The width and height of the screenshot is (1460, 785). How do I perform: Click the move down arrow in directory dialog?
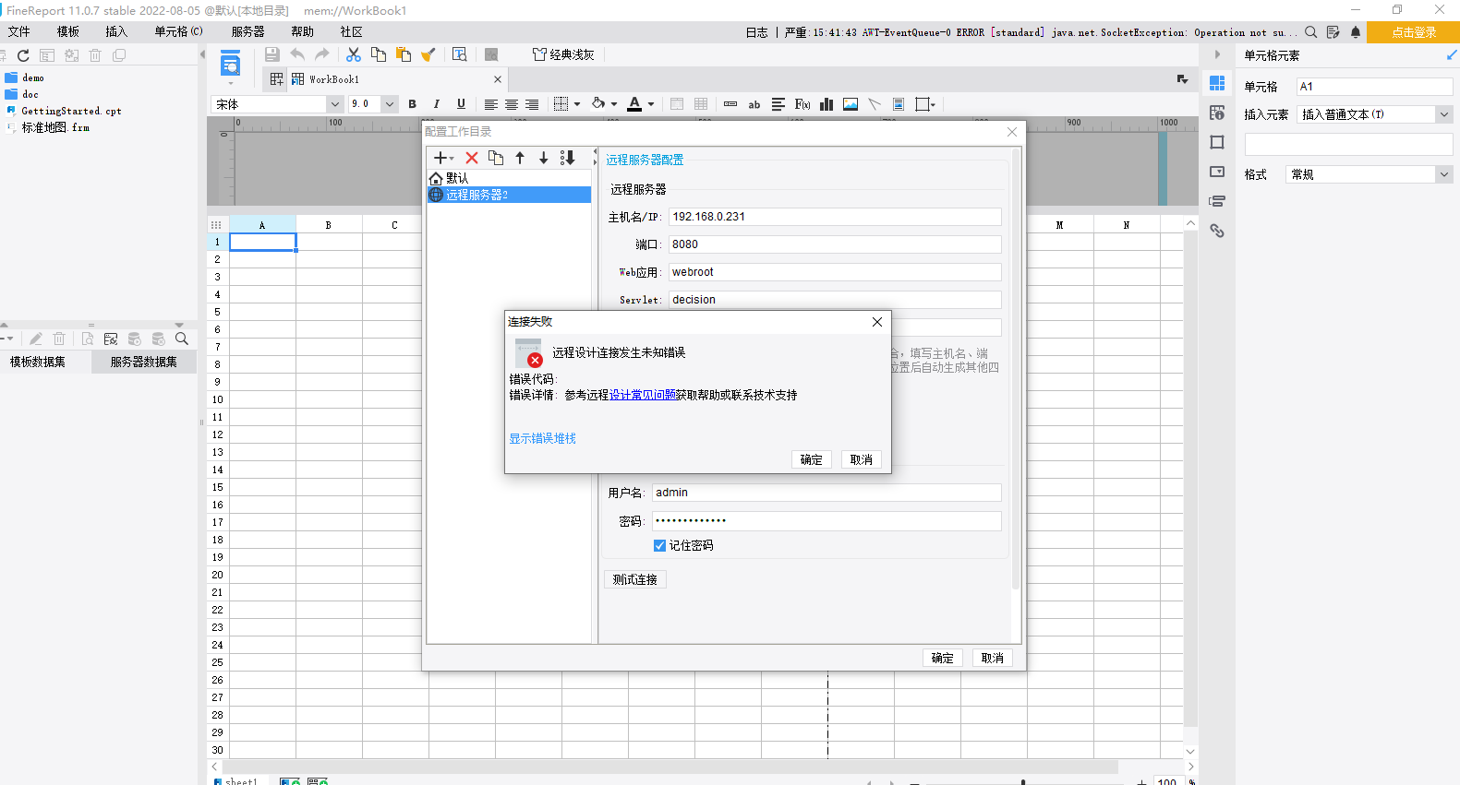tap(544, 158)
